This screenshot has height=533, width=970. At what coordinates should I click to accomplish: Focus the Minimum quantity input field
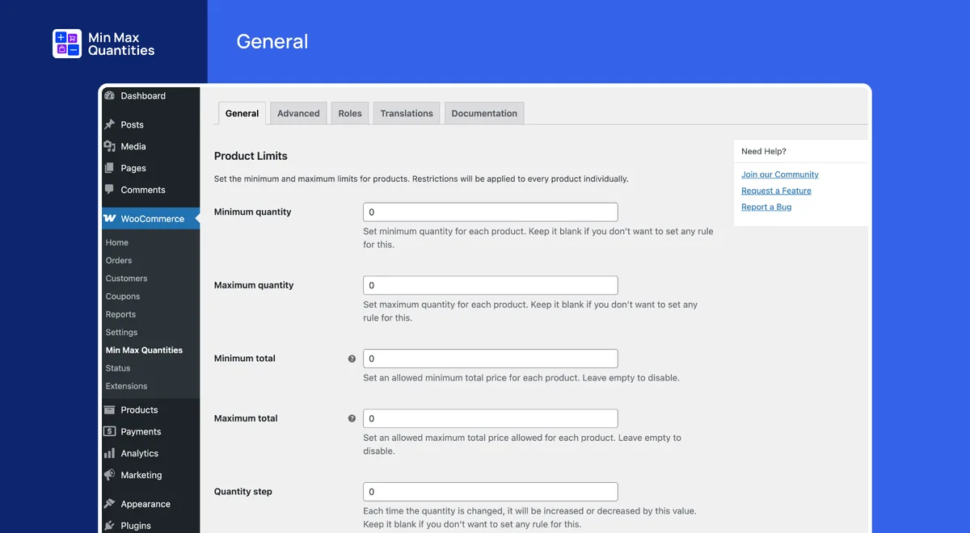(x=491, y=212)
